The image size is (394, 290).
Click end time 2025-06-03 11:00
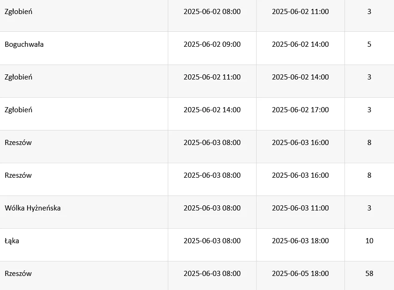300,208
